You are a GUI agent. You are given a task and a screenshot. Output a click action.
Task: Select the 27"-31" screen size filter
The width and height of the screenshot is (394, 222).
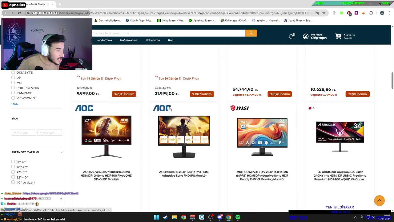click(x=13, y=172)
